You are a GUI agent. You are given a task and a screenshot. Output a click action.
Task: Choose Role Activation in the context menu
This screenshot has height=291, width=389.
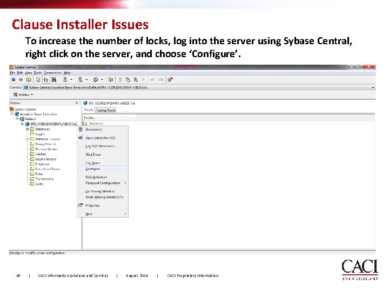[103, 177]
